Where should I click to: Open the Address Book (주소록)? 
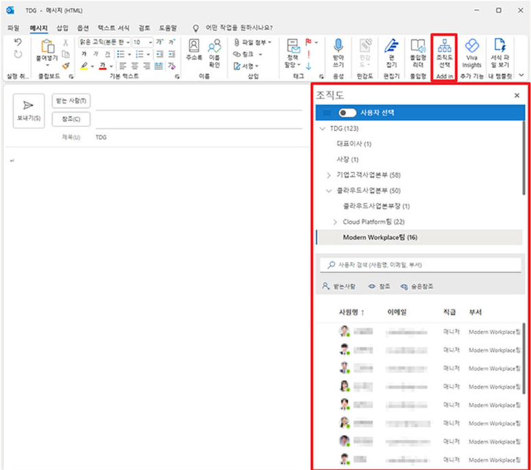(x=194, y=49)
